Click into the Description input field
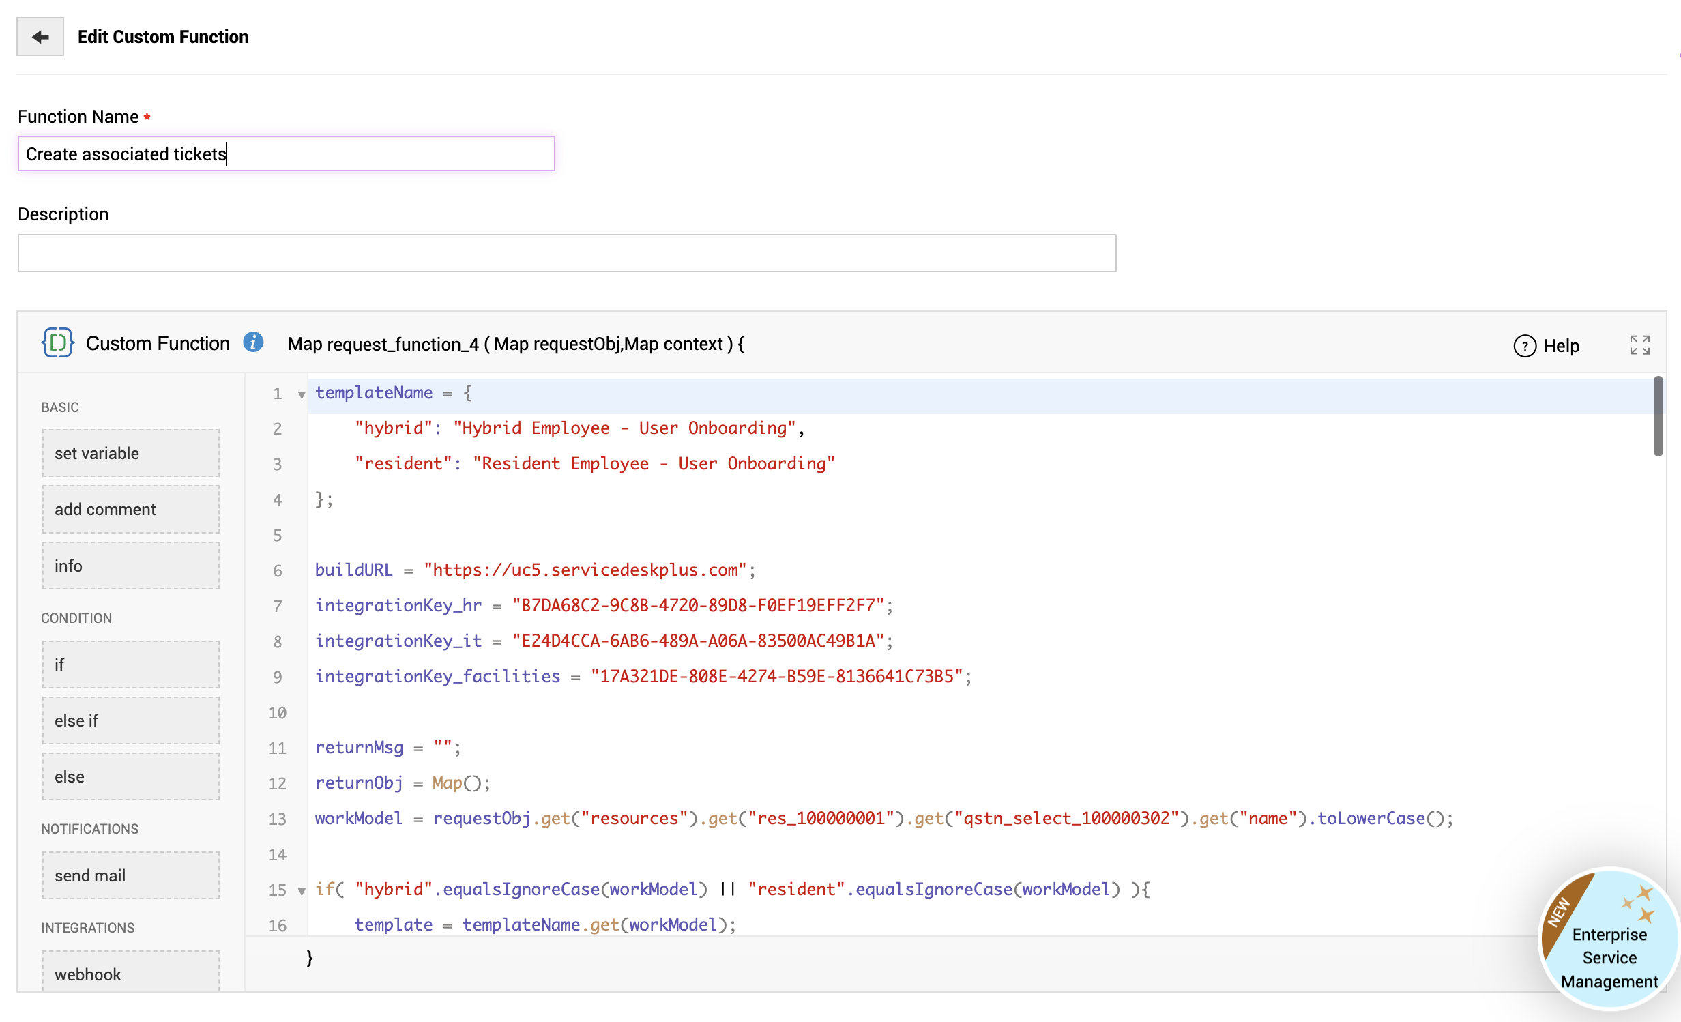 (x=566, y=253)
